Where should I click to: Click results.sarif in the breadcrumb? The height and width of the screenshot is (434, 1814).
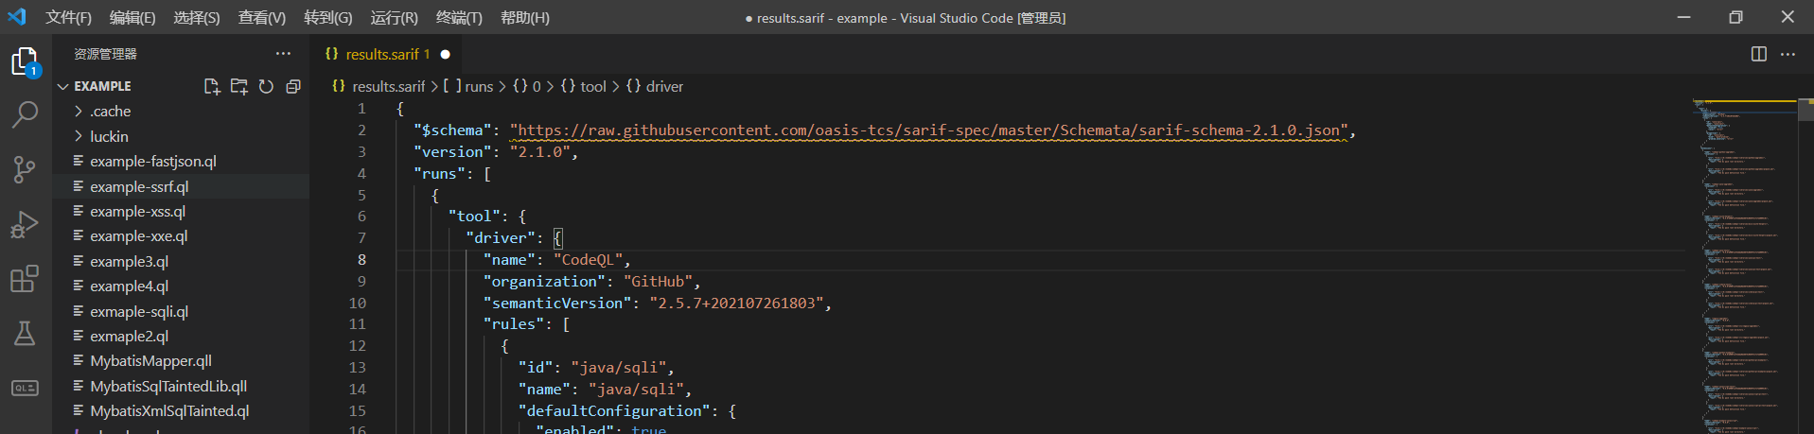click(x=389, y=86)
